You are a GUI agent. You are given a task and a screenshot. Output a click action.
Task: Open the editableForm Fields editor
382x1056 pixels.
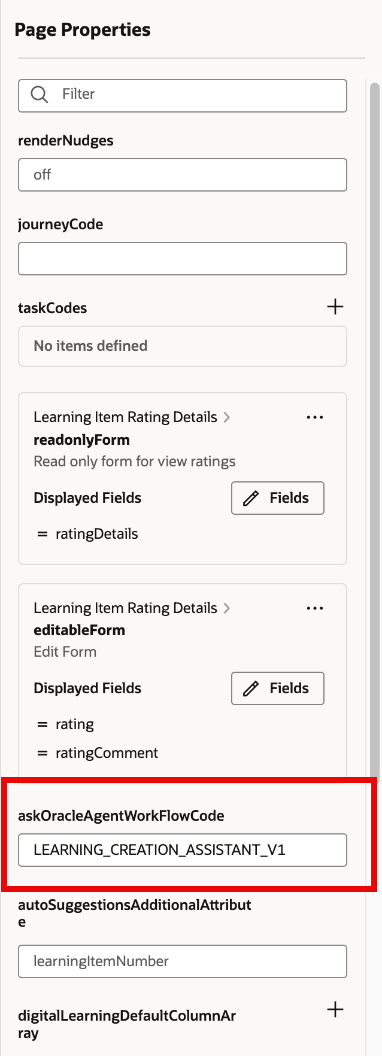coord(277,688)
